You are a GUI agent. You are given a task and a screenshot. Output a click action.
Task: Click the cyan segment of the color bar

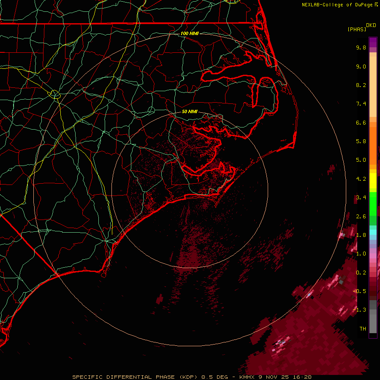coord(373,232)
